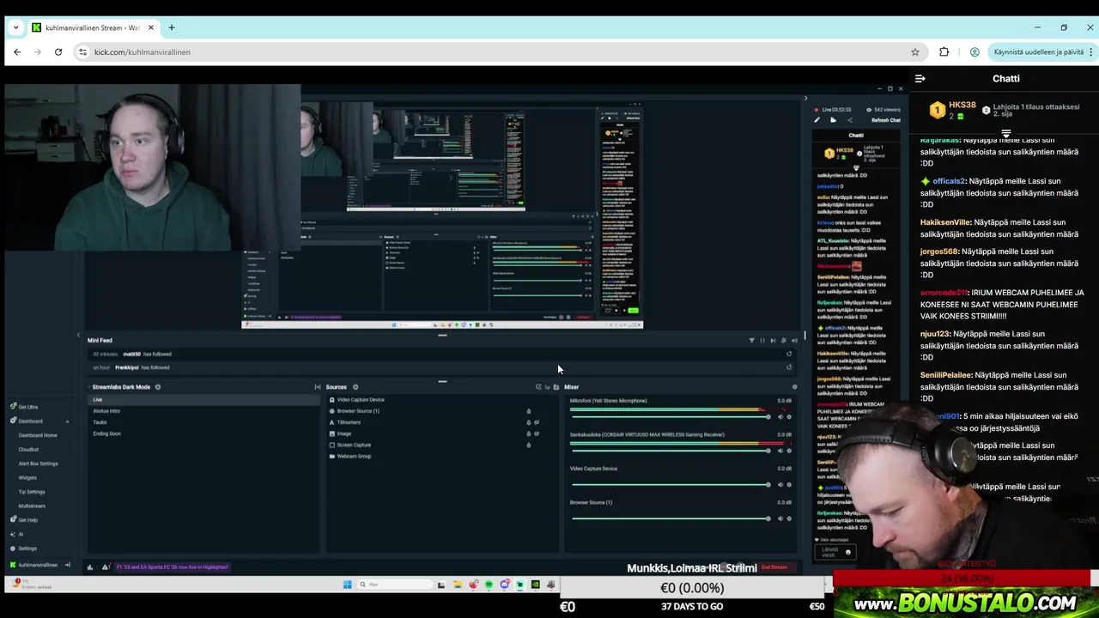Open a new browser tab
Viewport: 1099px width, 618px height.
[172, 27]
